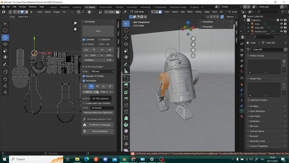Select the 3D viewport Cursor tool

(x=126, y=30)
